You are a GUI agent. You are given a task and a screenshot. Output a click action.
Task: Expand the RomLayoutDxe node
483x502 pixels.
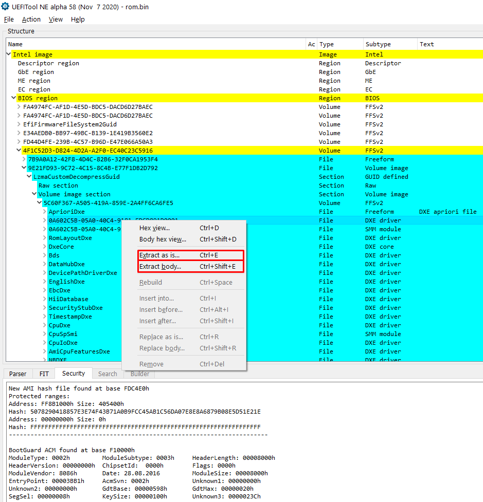[45, 238]
